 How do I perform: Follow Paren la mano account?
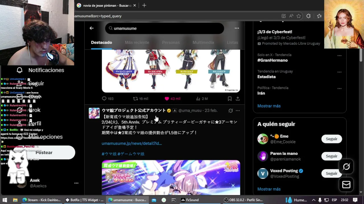332,156
